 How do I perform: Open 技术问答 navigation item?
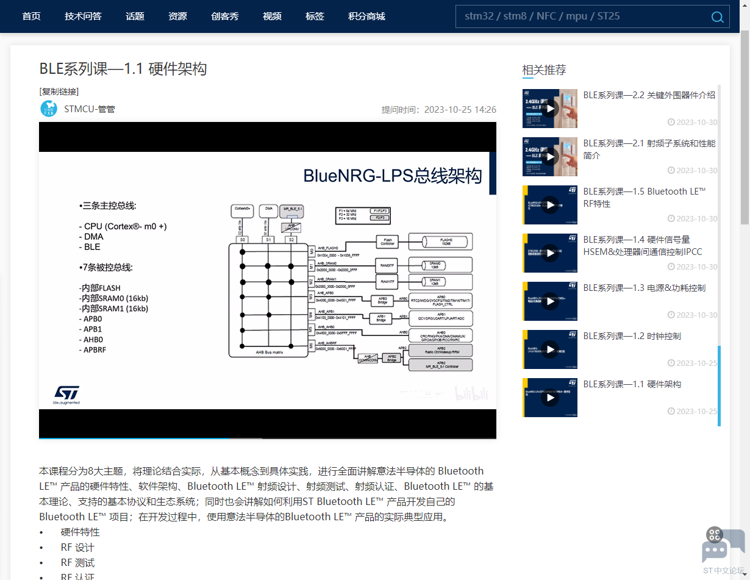pos(83,16)
